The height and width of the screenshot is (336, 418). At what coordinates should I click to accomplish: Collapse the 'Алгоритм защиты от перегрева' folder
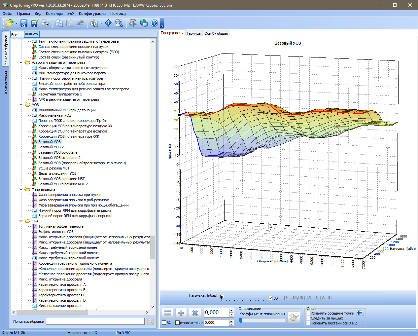click(21, 62)
